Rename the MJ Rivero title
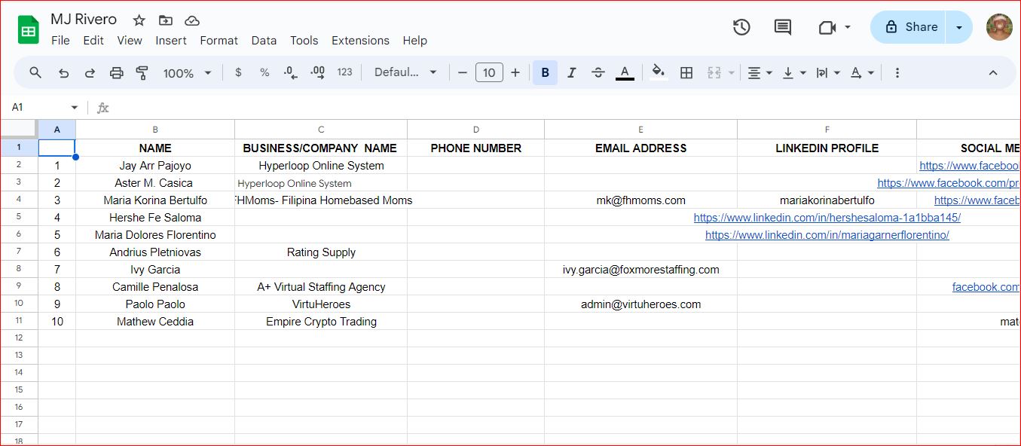The image size is (1021, 446). pyautogui.click(x=84, y=20)
